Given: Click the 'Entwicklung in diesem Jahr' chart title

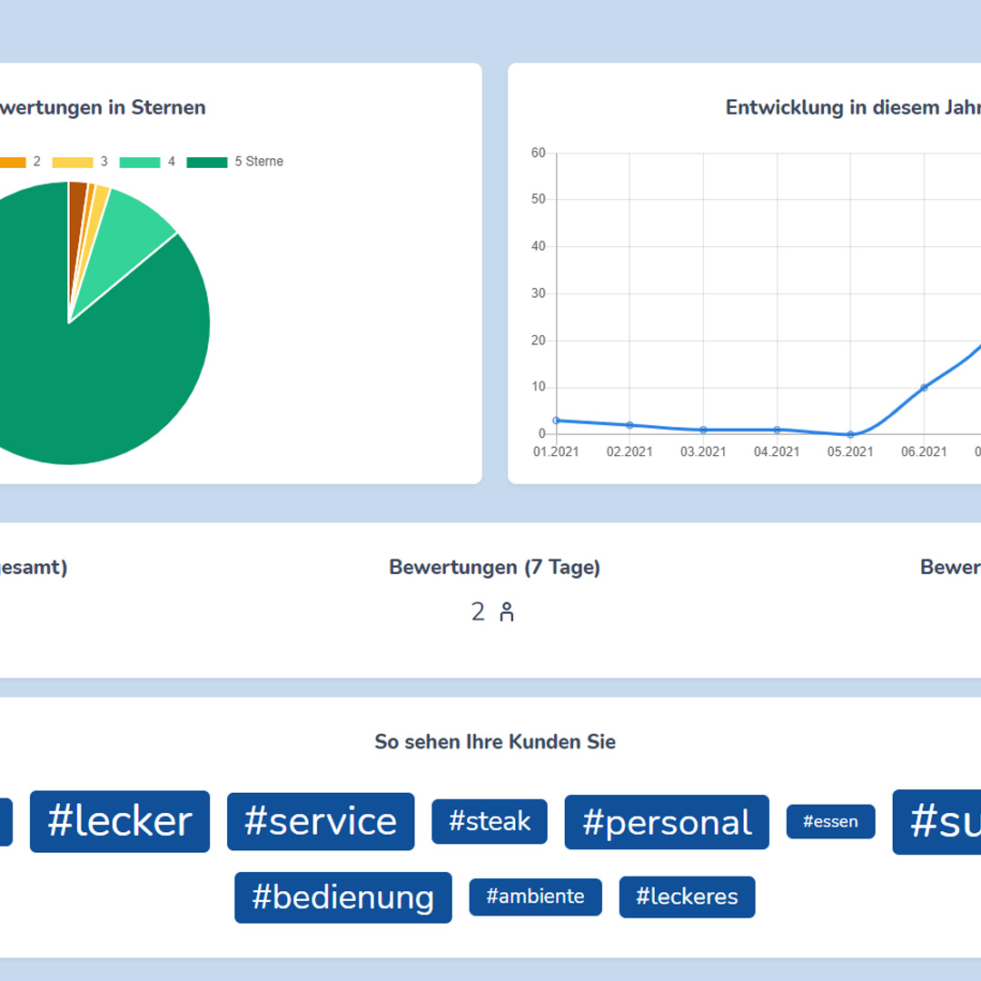Looking at the screenshot, I should (x=853, y=107).
